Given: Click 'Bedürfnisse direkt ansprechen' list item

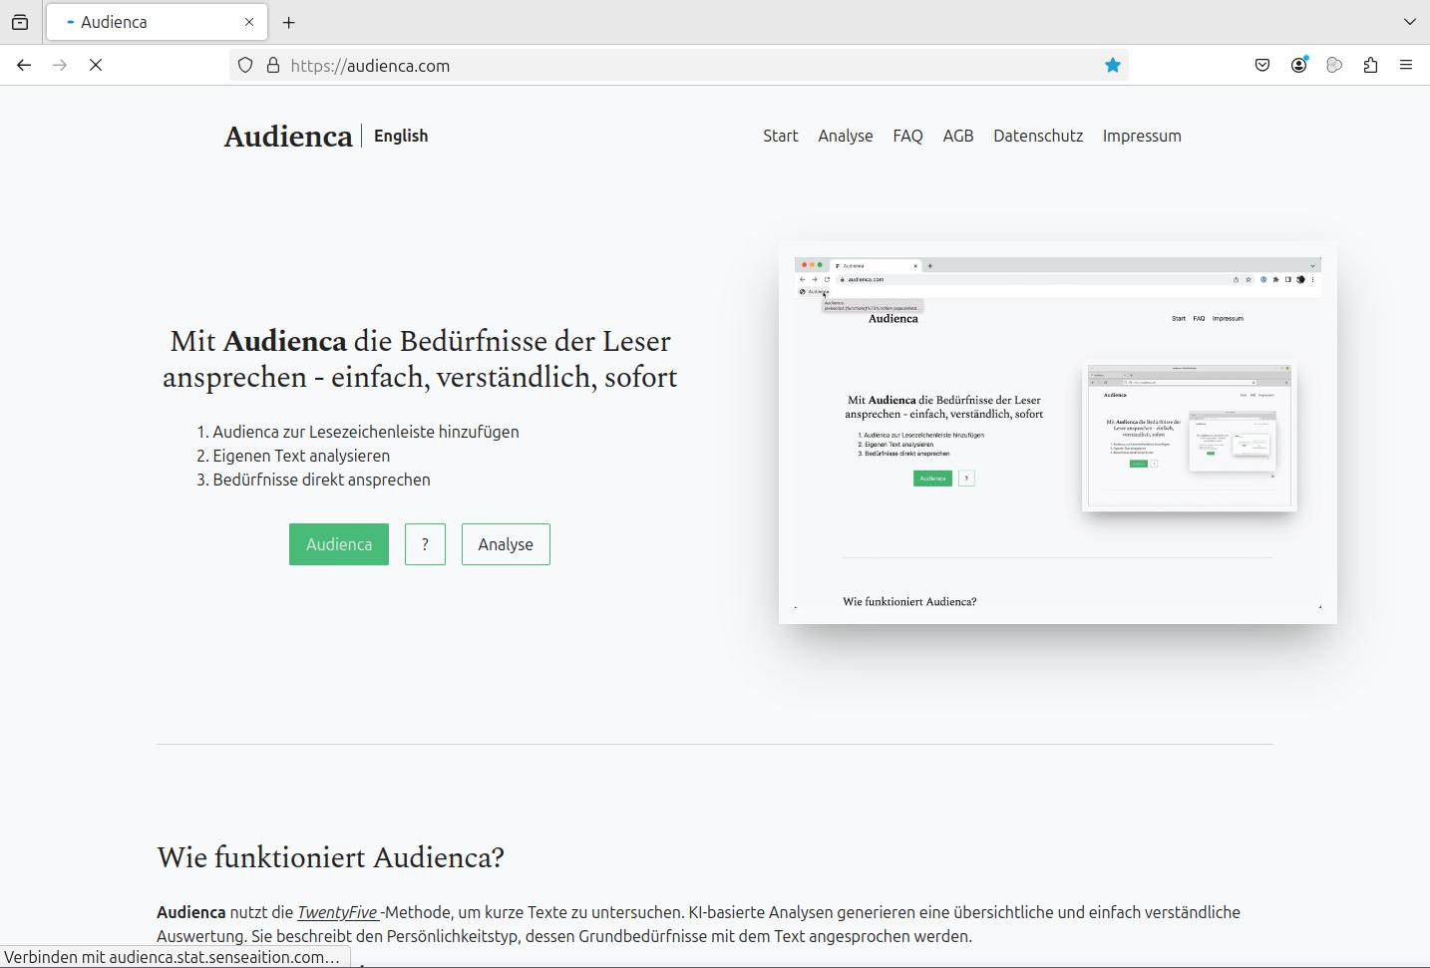Looking at the screenshot, I should [321, 480].
